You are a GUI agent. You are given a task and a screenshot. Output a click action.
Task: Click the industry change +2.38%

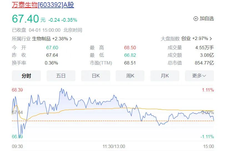(60, 39)
